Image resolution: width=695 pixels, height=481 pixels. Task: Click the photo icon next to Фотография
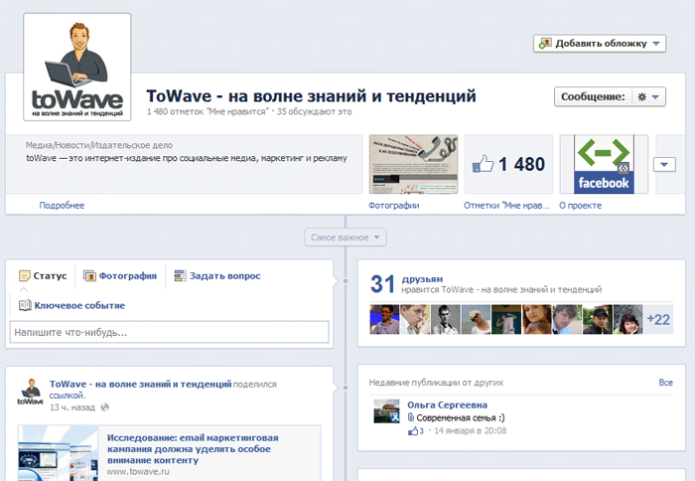89,276
